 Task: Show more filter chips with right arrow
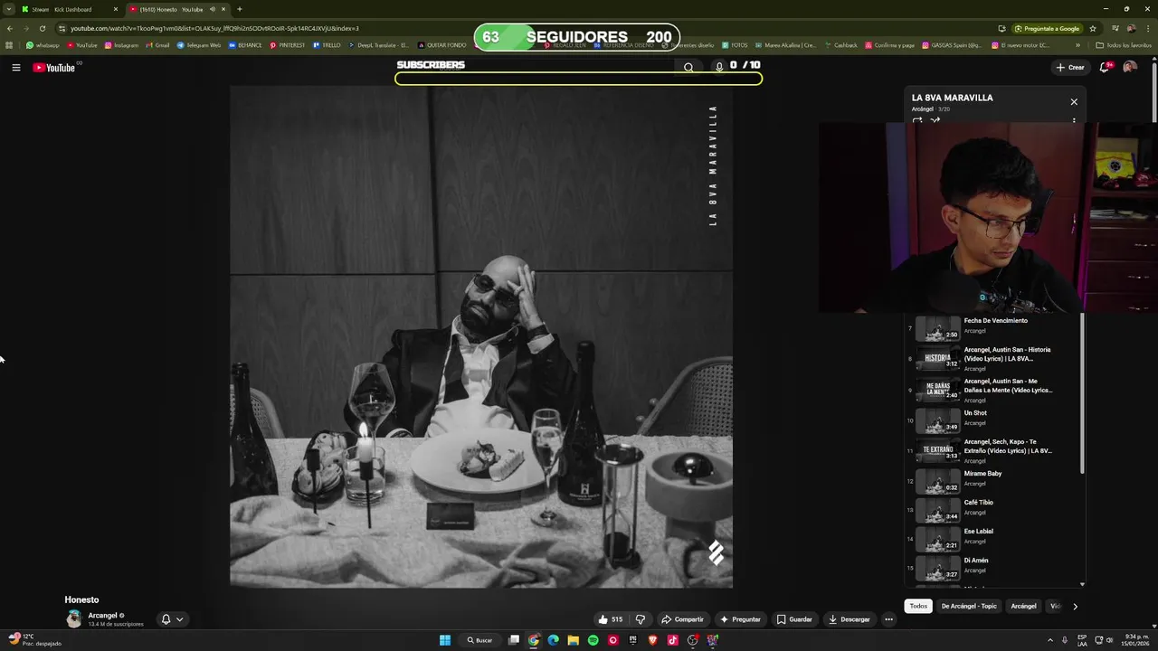pyautogui.click(x=1075, y=606)
